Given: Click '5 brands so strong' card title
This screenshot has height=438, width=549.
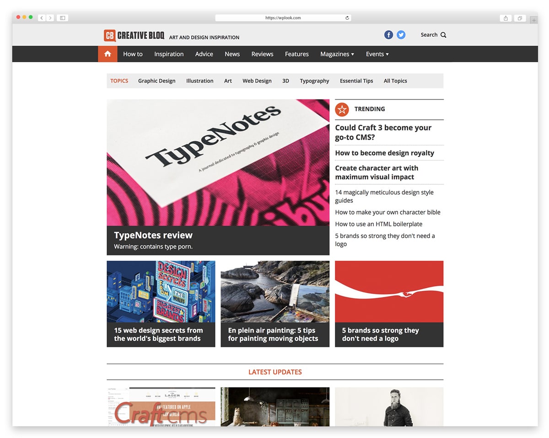Looking at the screenshot, I should pos(380,335).
